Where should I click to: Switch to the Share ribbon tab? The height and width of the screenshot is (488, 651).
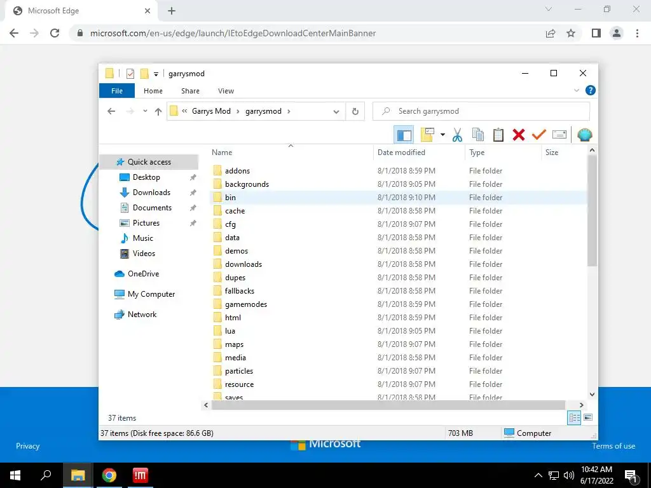(x=190, y=91)
